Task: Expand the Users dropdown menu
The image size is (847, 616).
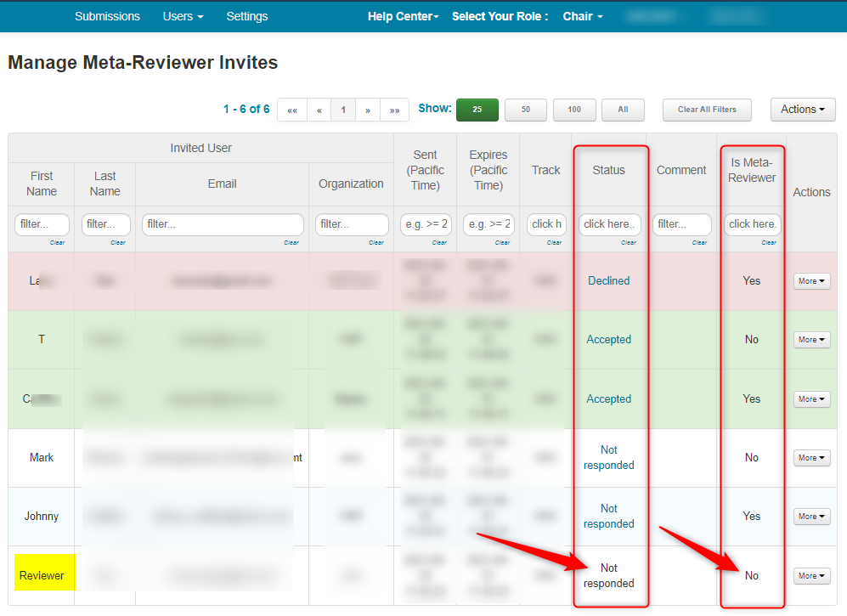Action: 184,16
